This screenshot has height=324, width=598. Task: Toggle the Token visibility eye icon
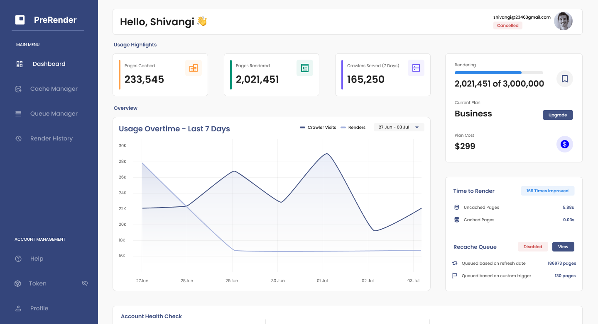[85, 283]
